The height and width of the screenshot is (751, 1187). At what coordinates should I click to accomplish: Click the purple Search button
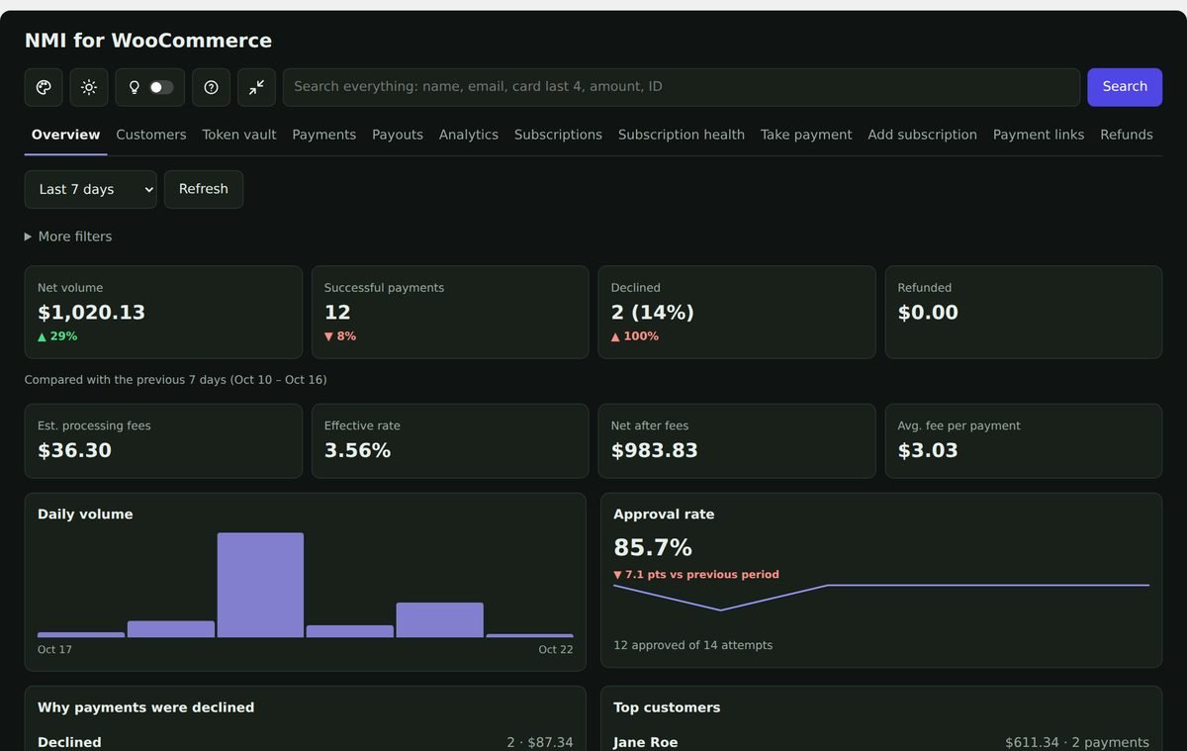click(1125, 87)
